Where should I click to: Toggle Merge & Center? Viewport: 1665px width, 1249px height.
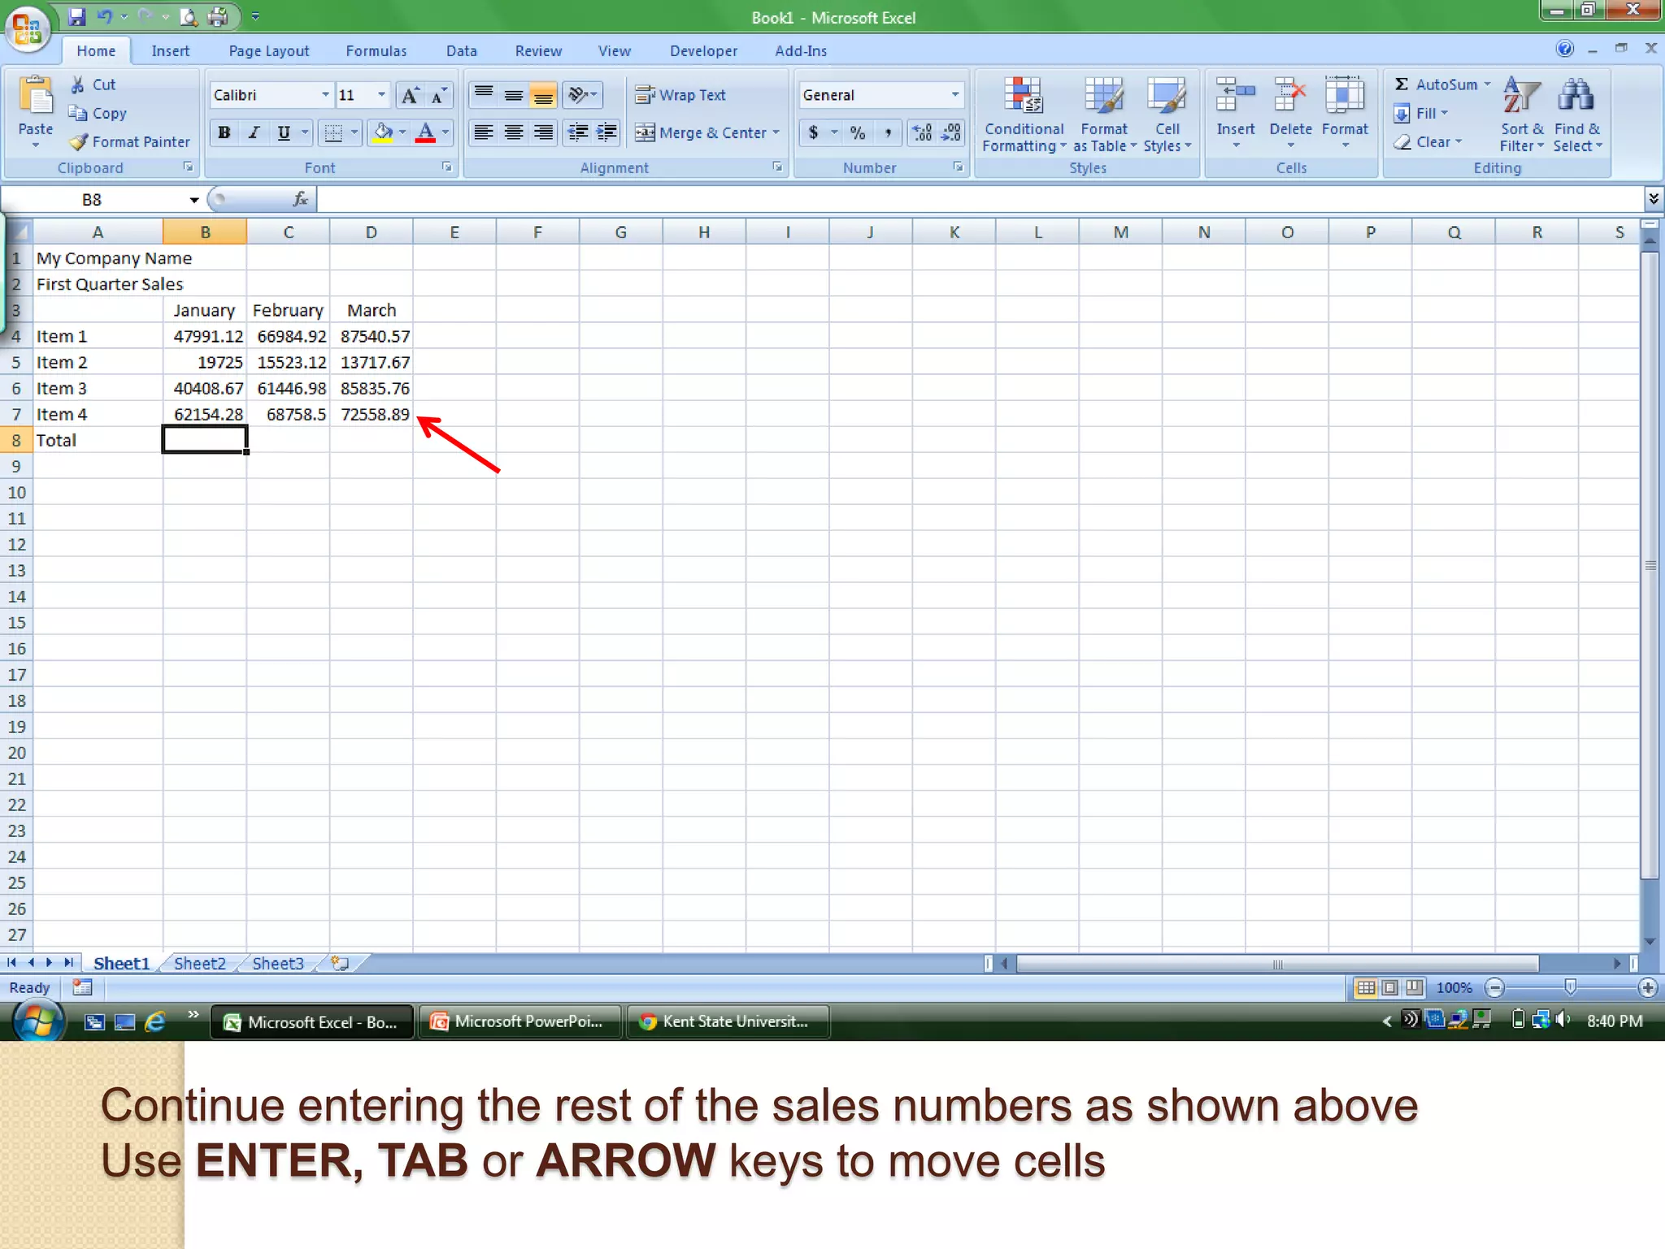coord(701,133)
